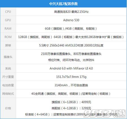This screenshot has height=119, width=127.
Task: Click the Adreno 530 value
Action: tap(71, 20)
